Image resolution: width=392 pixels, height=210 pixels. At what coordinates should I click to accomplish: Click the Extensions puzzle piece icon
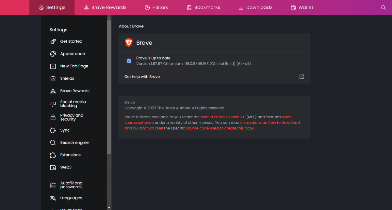point(53,155)
